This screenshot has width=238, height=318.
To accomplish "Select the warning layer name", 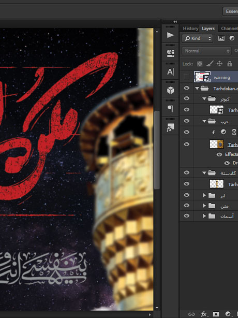I will (x=222, y=77).
